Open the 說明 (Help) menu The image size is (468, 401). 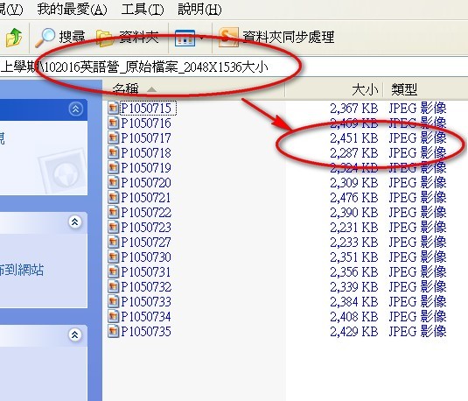click(199, 10)
